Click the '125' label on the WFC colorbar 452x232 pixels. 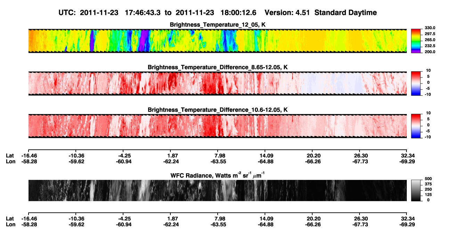click(x=428, y=195)
